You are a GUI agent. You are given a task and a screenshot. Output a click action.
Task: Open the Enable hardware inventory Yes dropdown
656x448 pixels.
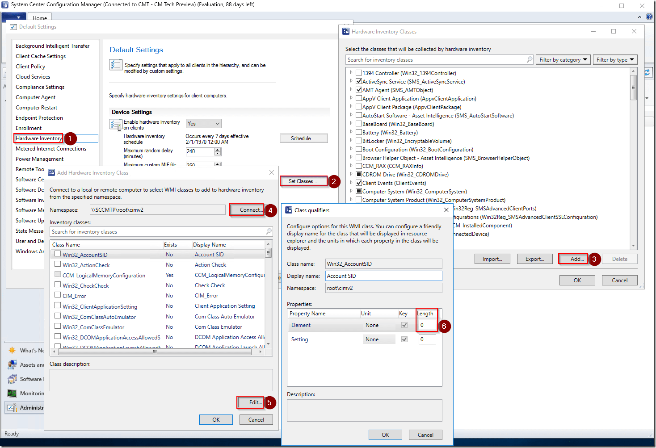coord(203,124)
